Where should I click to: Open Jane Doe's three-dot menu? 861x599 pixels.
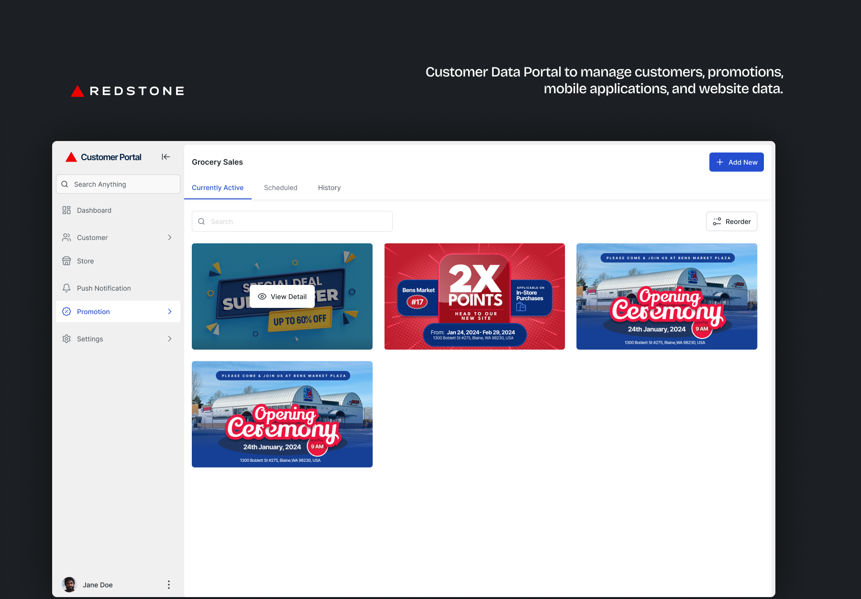pos(169,585)
